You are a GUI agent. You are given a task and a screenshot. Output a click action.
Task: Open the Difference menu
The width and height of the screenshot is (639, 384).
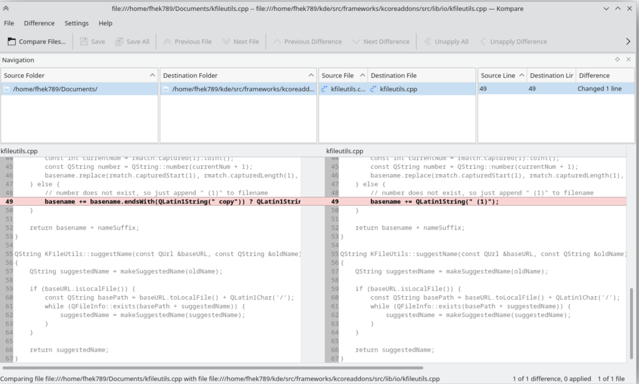[x=39, y=23]
